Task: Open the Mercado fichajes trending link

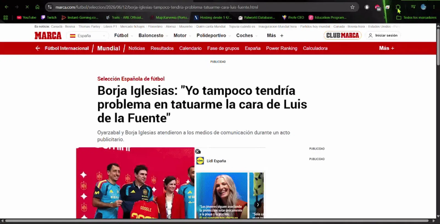Action: pos(132,26)
